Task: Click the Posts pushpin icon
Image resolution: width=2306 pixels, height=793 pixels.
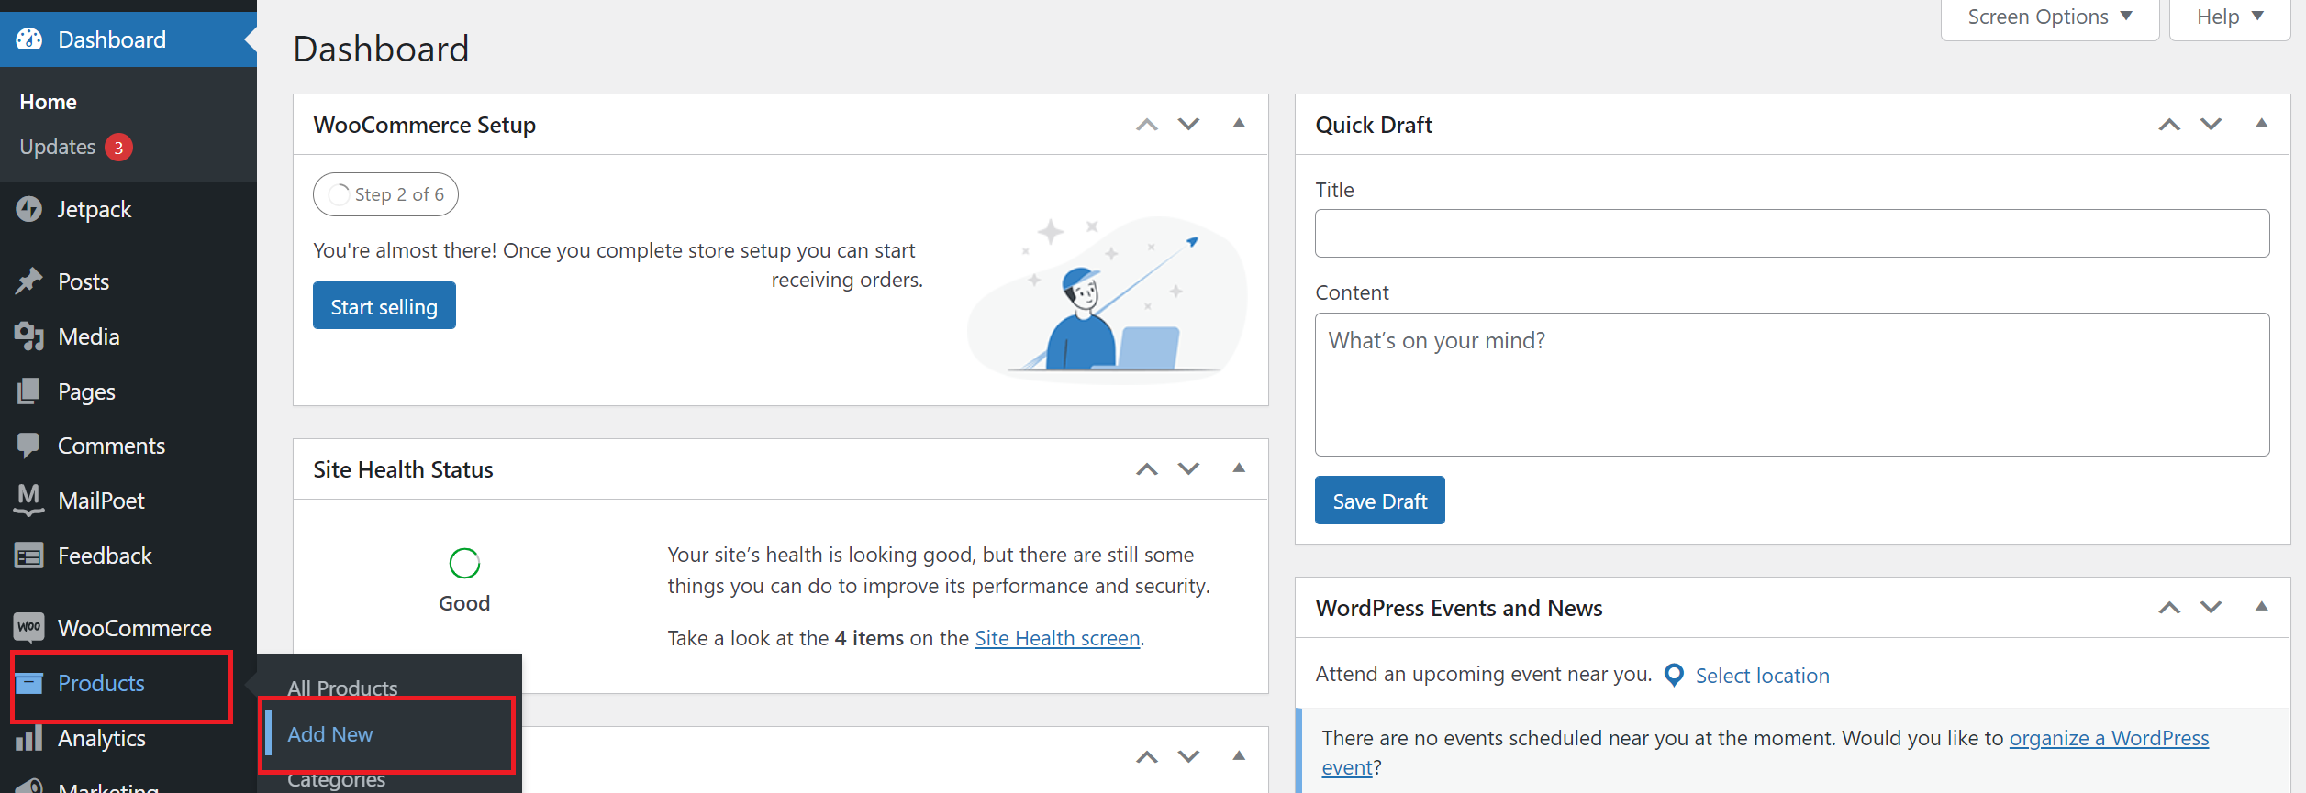Action: coord(29,281)
